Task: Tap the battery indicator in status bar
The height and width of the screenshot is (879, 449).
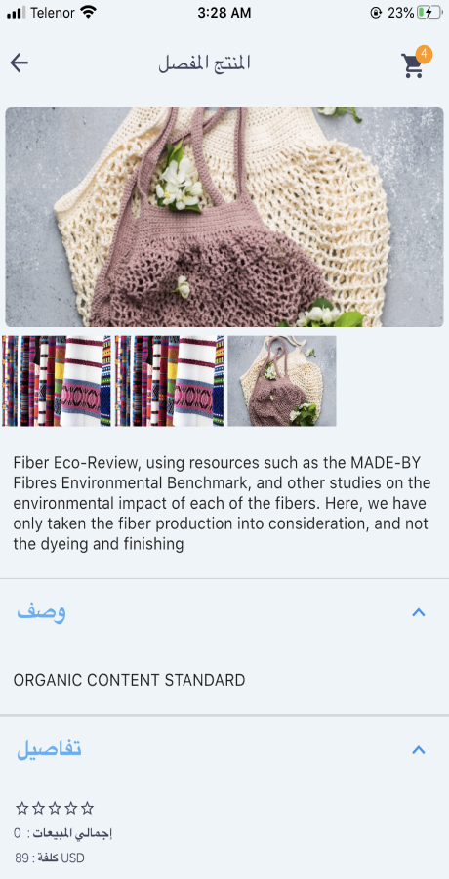Action: point(429,13)
